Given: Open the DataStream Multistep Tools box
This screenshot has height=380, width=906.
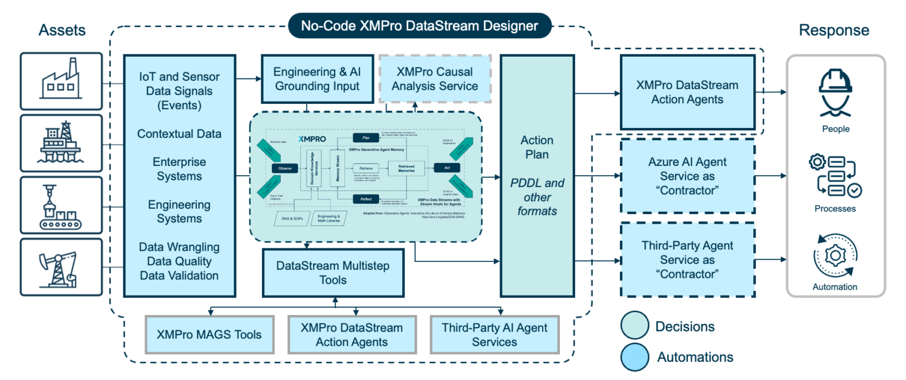Looking at the screenshot, I should (334, 273).
